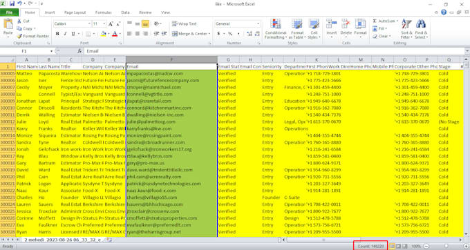The image size is (470, 250).
Task: Expand the Sort & Filter menu
Action: point(406,29)
